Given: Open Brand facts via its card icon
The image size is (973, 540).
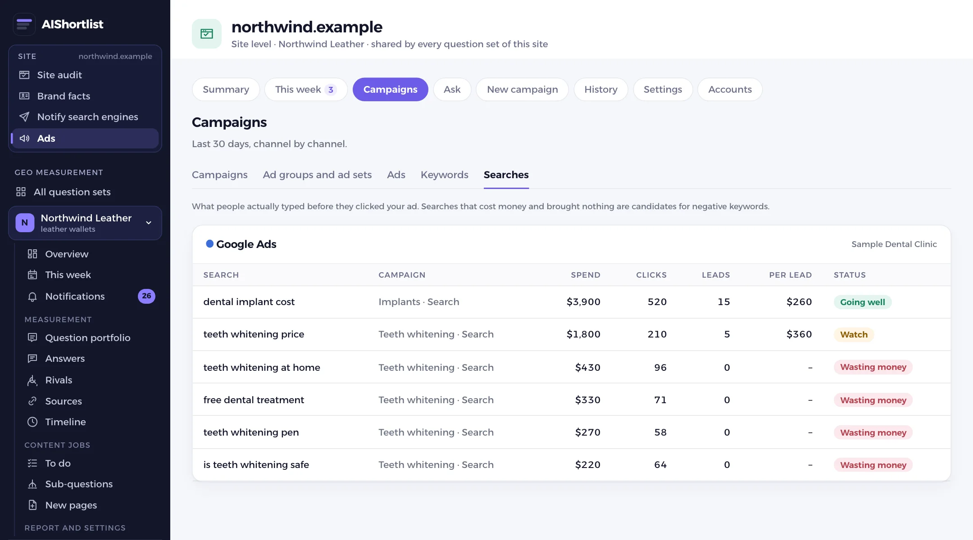Looking at the screenshot, I should (24, 96).
